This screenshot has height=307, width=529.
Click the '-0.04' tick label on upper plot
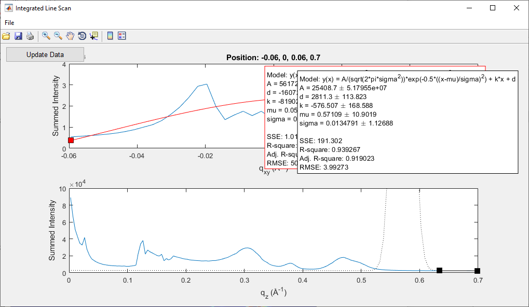coord(137,156)
